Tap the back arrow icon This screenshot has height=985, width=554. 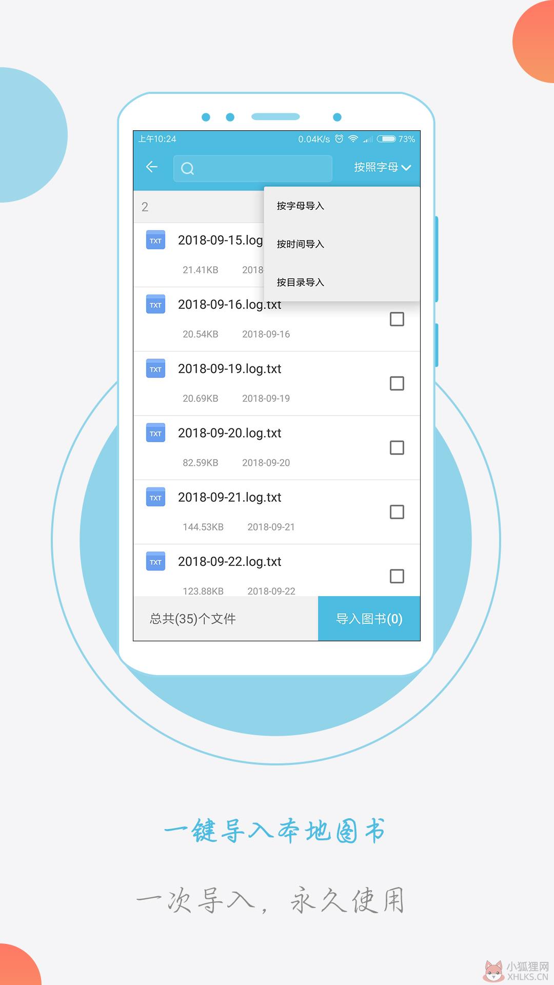tap(151, 167)
